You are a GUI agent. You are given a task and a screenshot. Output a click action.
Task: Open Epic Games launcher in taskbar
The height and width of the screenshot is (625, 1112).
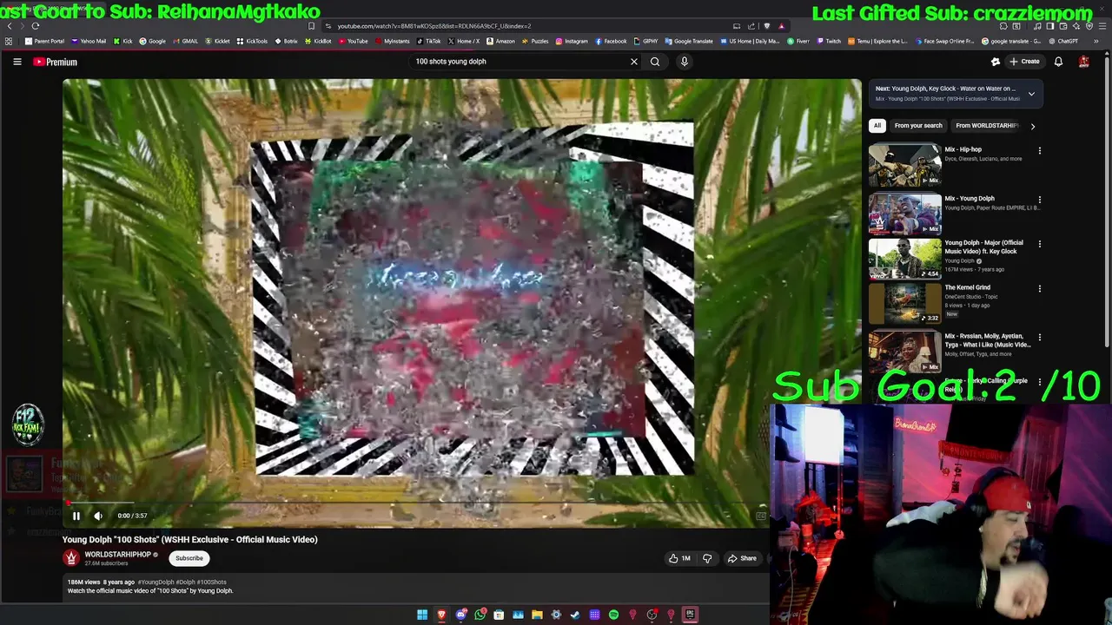pyautogui.click(x=690, y=615)
